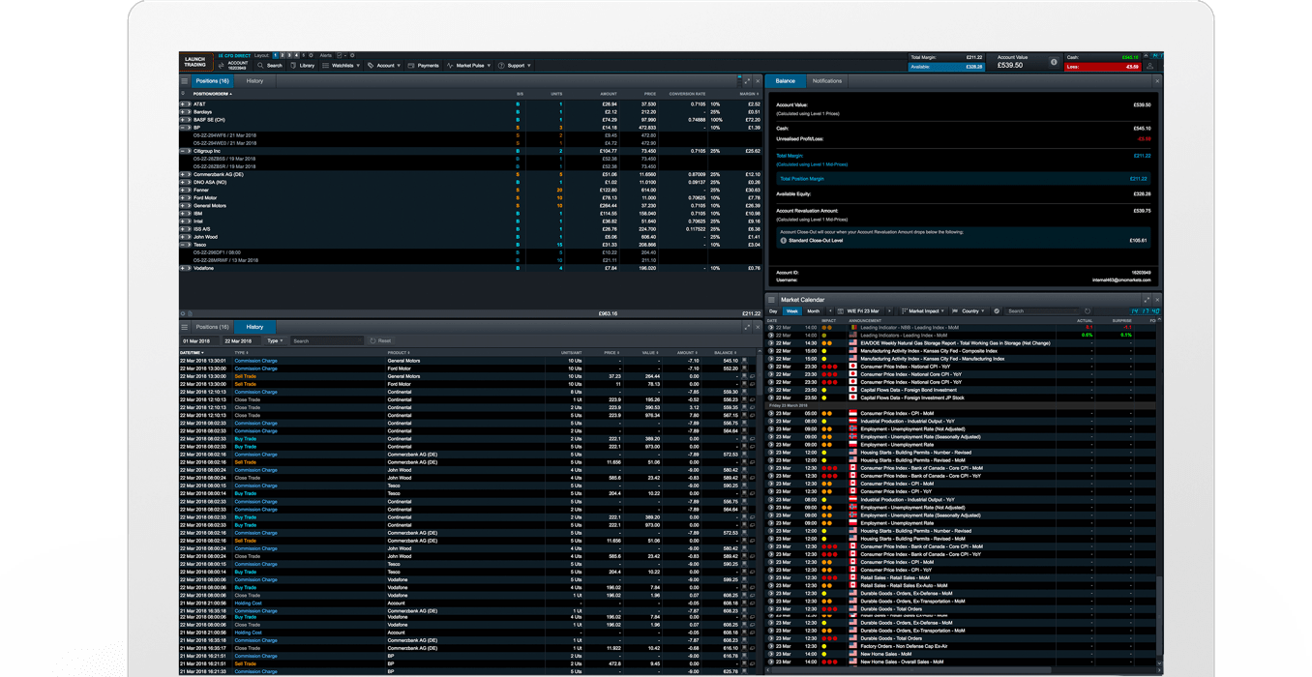Open the Positions panel hamburger menu

pyautogui.click(x=185, y=81)
